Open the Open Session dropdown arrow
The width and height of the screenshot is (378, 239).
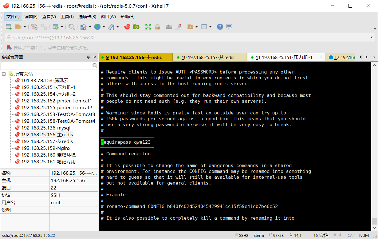click(25, 27)
